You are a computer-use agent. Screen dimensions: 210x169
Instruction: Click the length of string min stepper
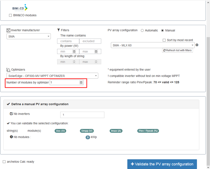(74, 62)
